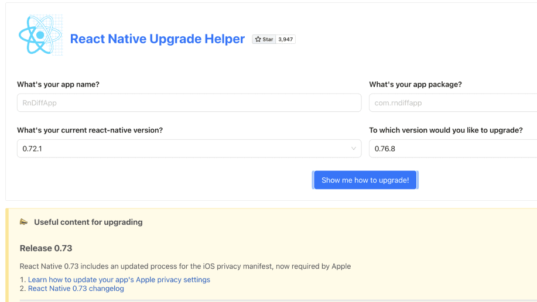Click the React Native Upgrade Helper title
This screenshot has width=537, height=302.
[x=157, y=39]
